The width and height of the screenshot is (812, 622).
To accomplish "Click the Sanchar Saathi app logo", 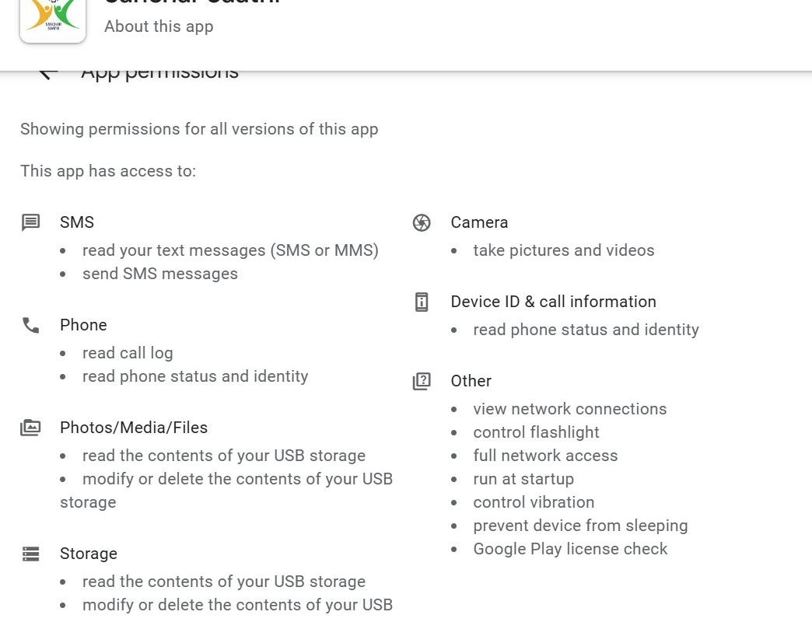I will pos(53,17).
